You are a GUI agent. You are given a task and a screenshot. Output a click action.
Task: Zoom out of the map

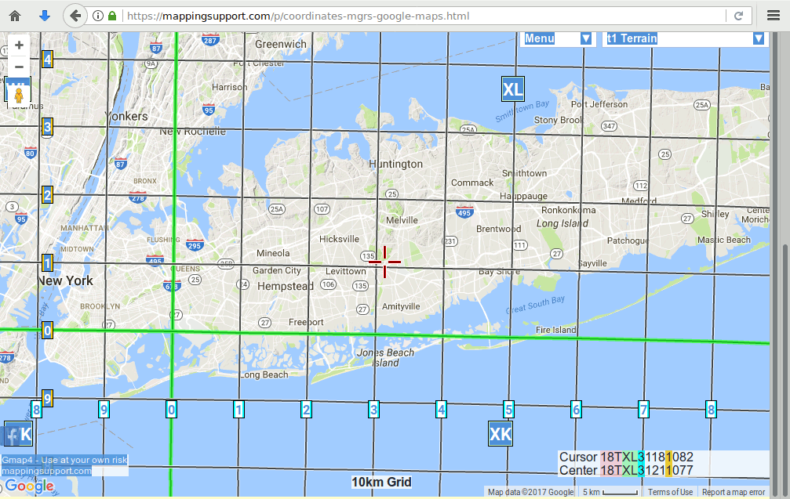pos(19,67)
